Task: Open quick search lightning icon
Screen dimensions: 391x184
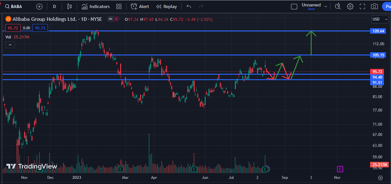Action: pos(338,7)
